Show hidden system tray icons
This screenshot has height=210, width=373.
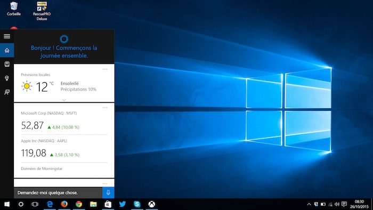coord(309,204)
